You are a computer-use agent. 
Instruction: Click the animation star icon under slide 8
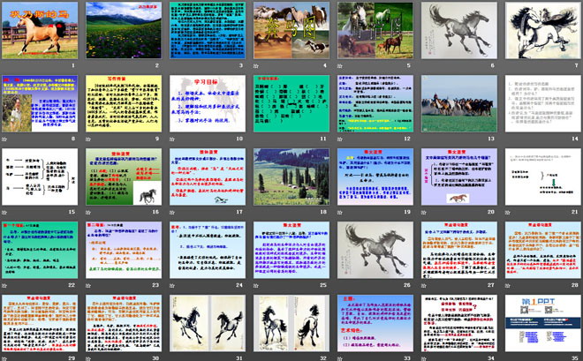[x=5, y=139]
